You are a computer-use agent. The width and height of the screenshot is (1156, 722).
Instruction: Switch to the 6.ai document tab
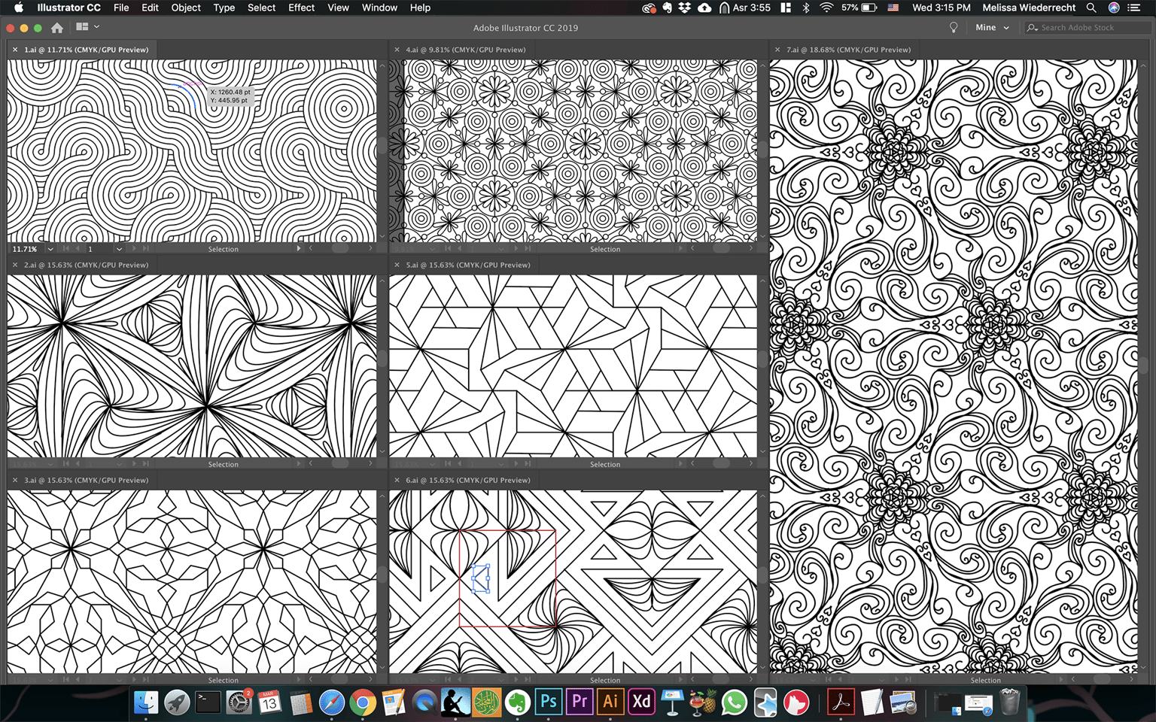pyautogui.click(x=468, y=480)
